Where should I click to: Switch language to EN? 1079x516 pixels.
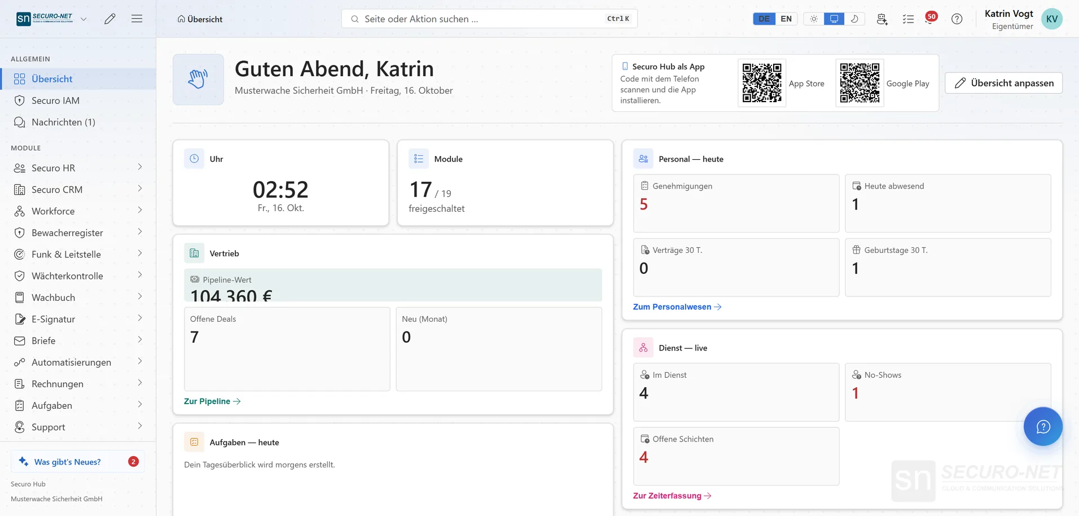tap(786, 19)
